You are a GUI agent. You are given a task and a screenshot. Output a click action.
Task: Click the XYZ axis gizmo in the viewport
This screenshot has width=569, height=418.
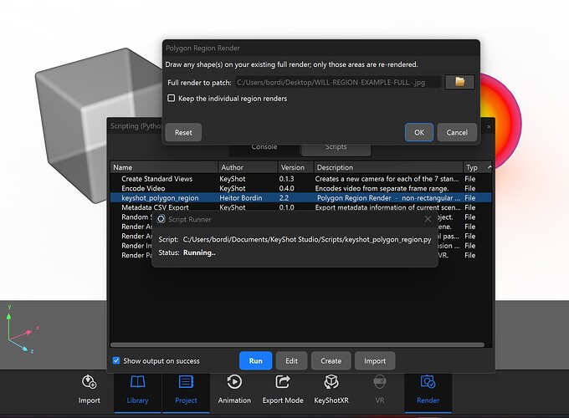pos(23,329)
